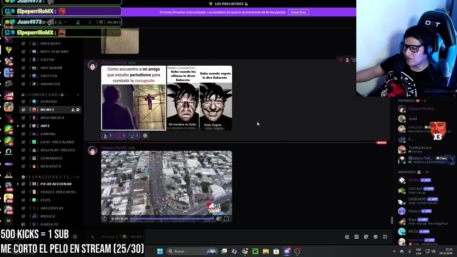Toggle the first reaction counter under memes
Viewport: 457px width, 257px height.
pos(107,136)
